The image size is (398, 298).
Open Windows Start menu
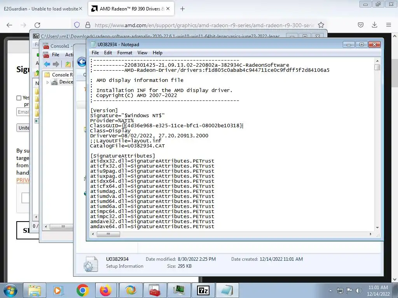click(x=10, y=290)
